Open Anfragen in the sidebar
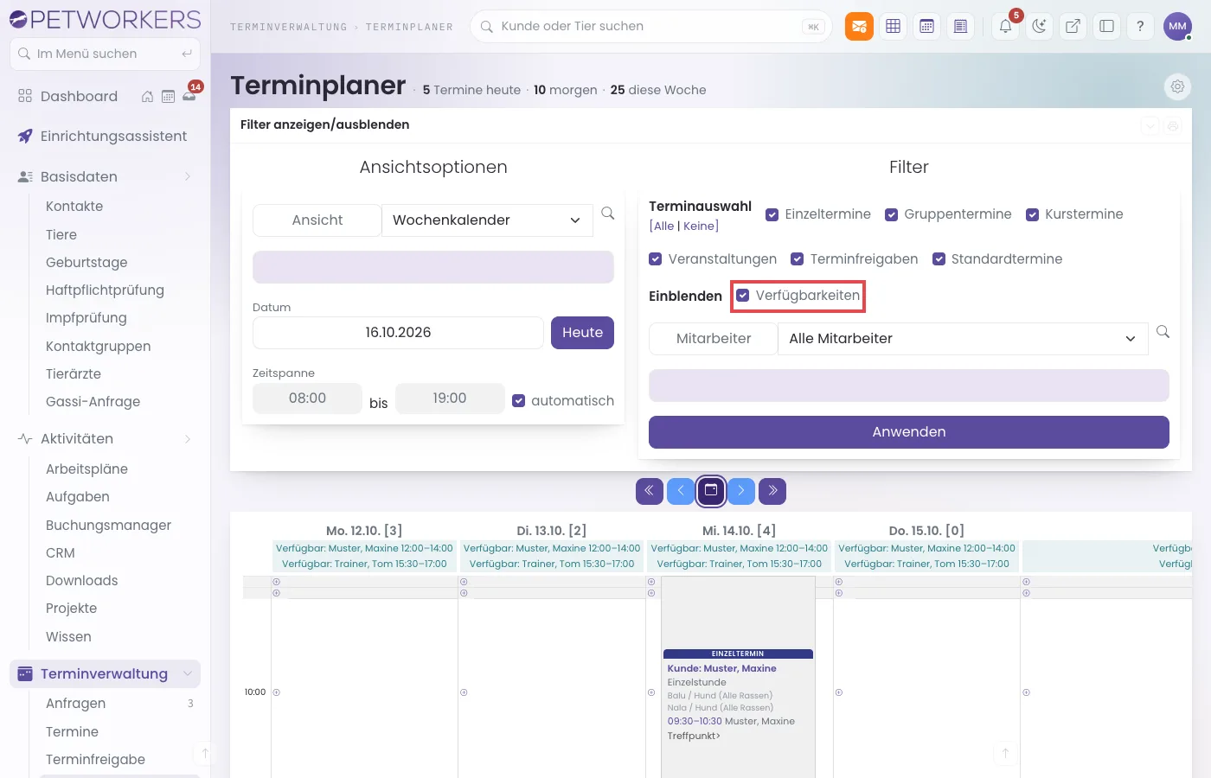Viewport: 1211px width, 778px height. coord(75,704)
